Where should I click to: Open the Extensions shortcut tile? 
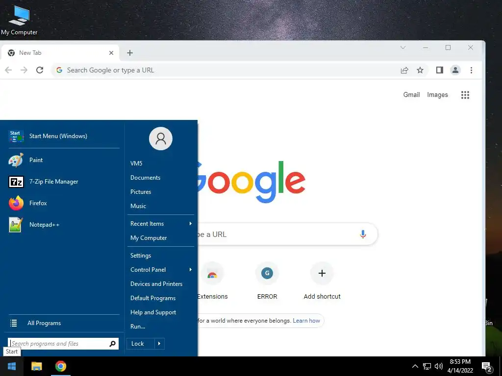click(x=212, y=281)
